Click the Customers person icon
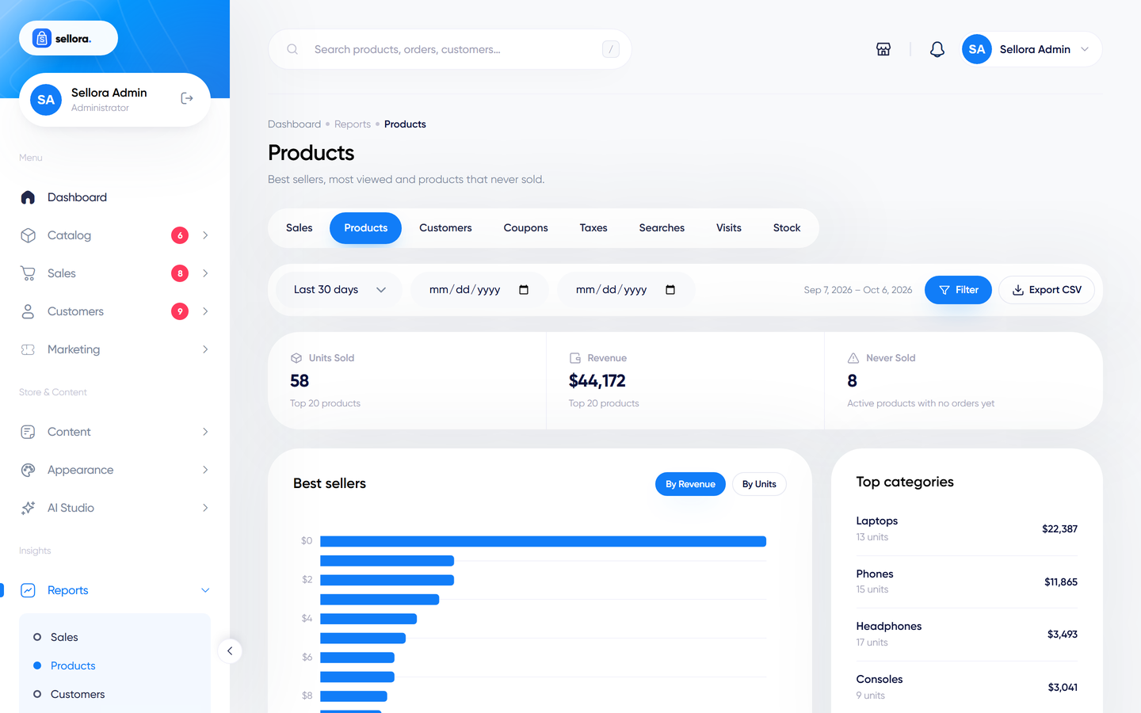1141x713 pixels. pos(28,311)
